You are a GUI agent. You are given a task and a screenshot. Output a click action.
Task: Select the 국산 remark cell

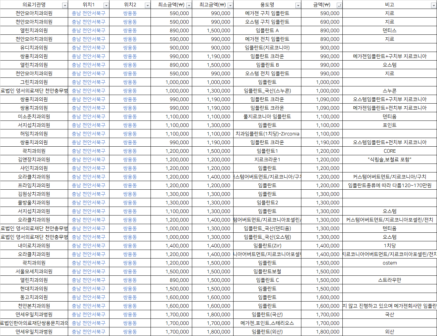click(390, 314)
